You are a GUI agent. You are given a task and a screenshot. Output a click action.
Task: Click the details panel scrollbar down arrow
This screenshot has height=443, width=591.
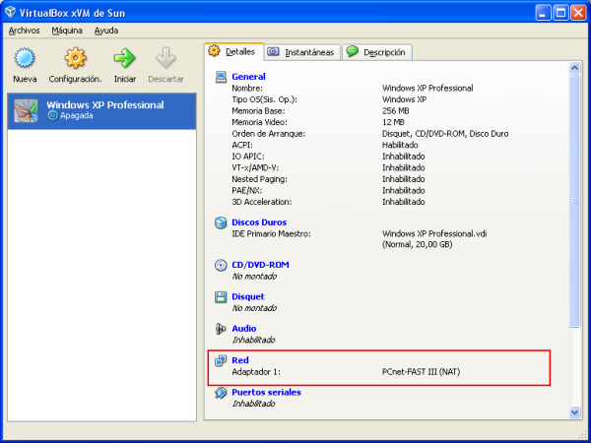(x=575, y=411)
